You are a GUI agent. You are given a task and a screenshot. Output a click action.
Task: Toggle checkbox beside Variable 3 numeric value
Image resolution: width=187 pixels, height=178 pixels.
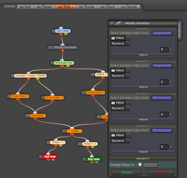(x=170, y=114)
